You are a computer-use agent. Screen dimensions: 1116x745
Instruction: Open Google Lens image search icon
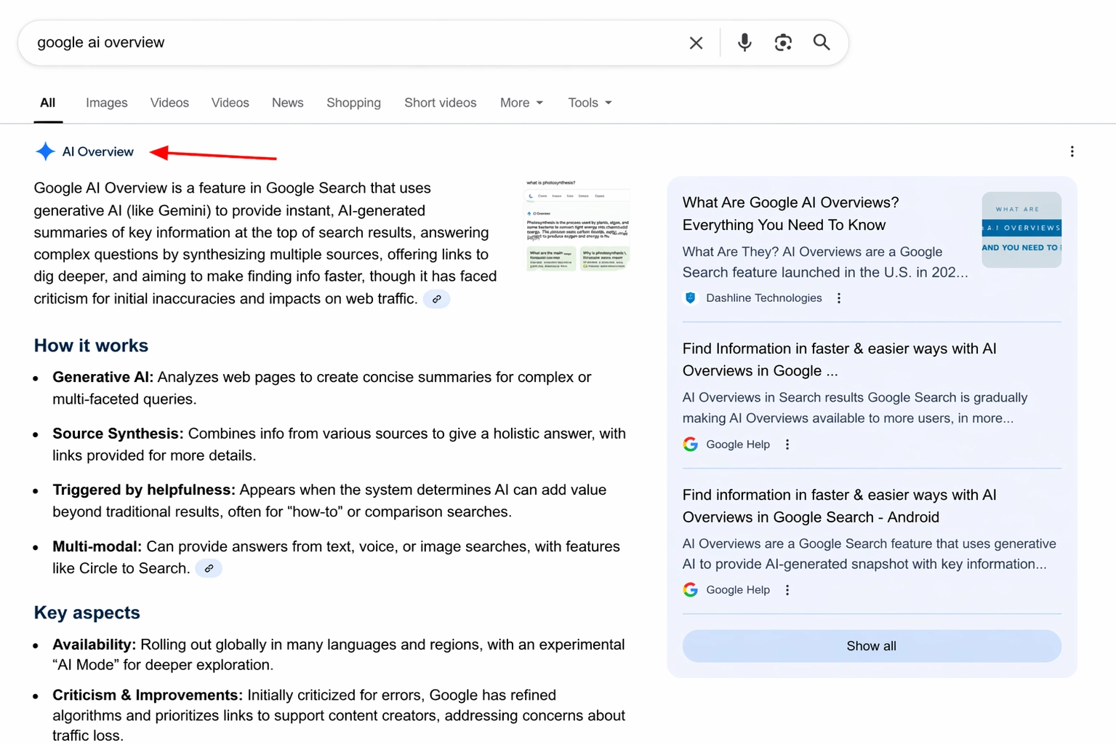[x=782, y=43]
